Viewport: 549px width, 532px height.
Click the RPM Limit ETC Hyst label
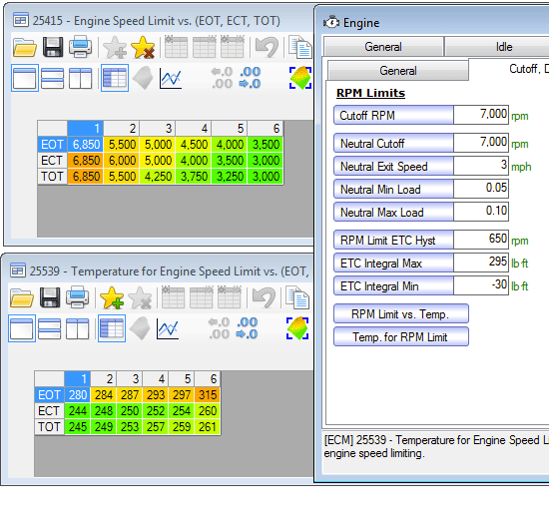394,241
